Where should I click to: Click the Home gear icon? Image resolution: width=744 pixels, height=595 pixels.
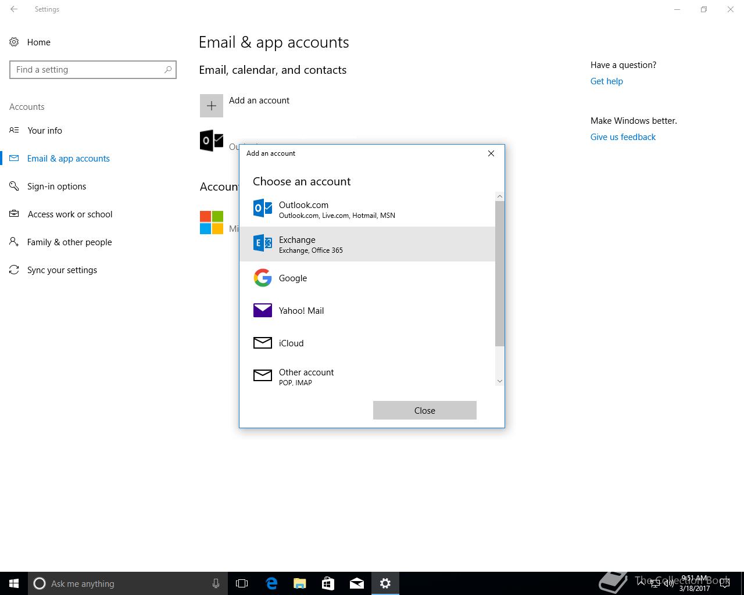tap(14, 42)
